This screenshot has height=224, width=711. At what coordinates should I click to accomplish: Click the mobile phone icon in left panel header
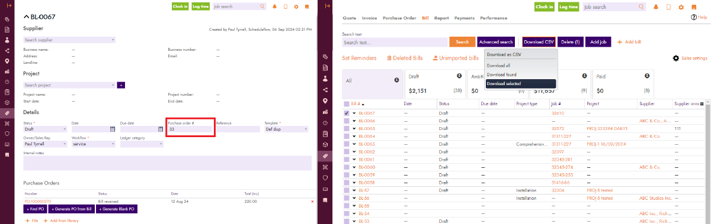[285, 7]
